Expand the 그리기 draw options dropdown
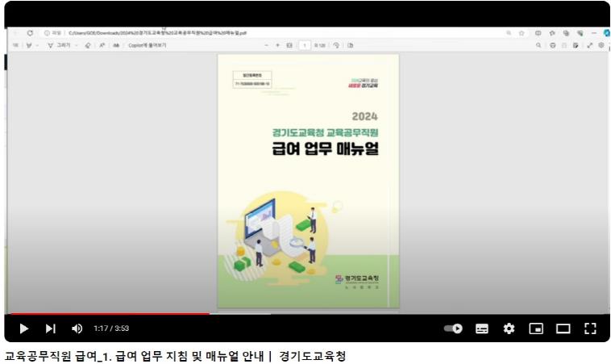Screen dimensions: 611x364 point(77,45)
